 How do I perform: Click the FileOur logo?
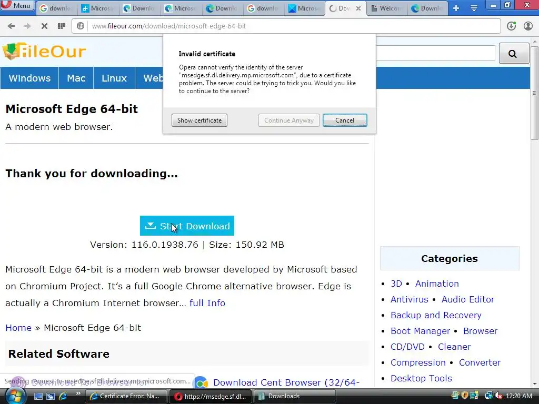44,51
